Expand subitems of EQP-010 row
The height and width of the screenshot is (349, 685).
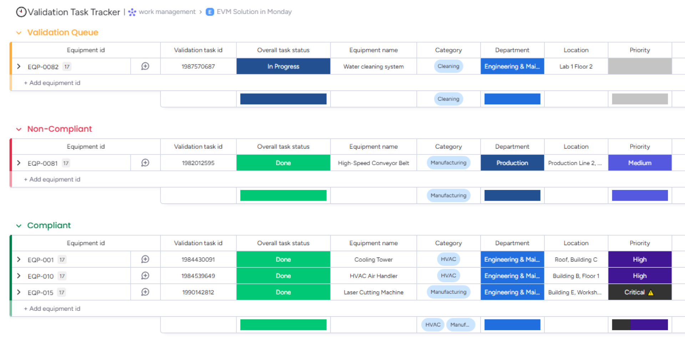19,276
